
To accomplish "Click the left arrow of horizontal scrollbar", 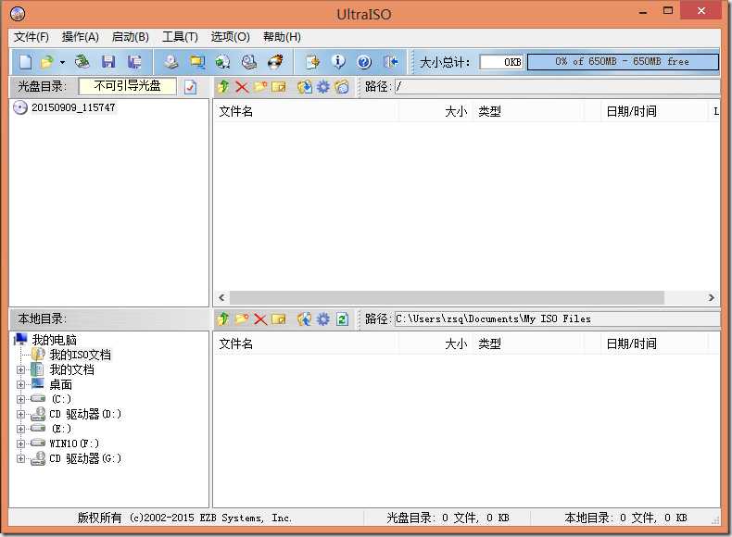I will tap(221, 297).
